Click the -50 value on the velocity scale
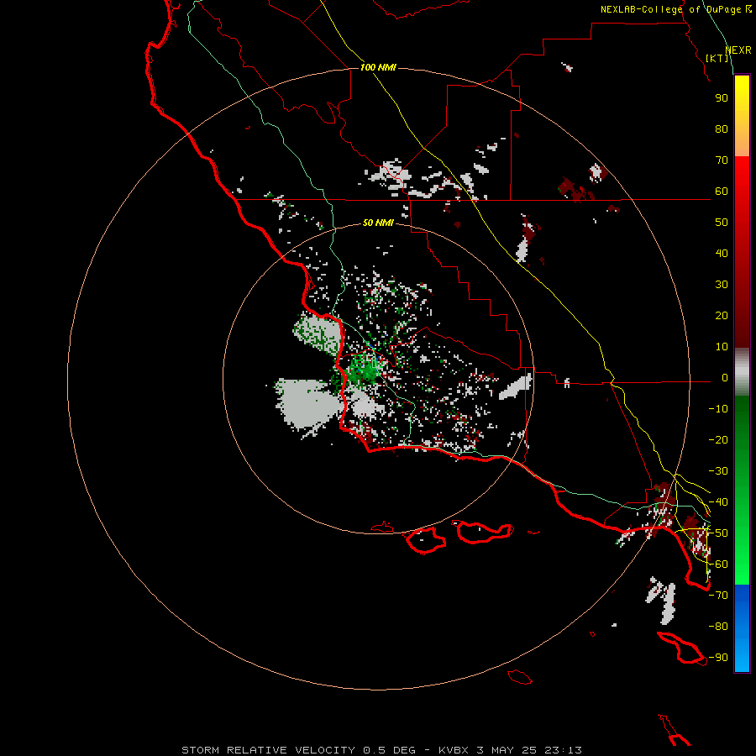756x756 pixels. coord(718,533)
